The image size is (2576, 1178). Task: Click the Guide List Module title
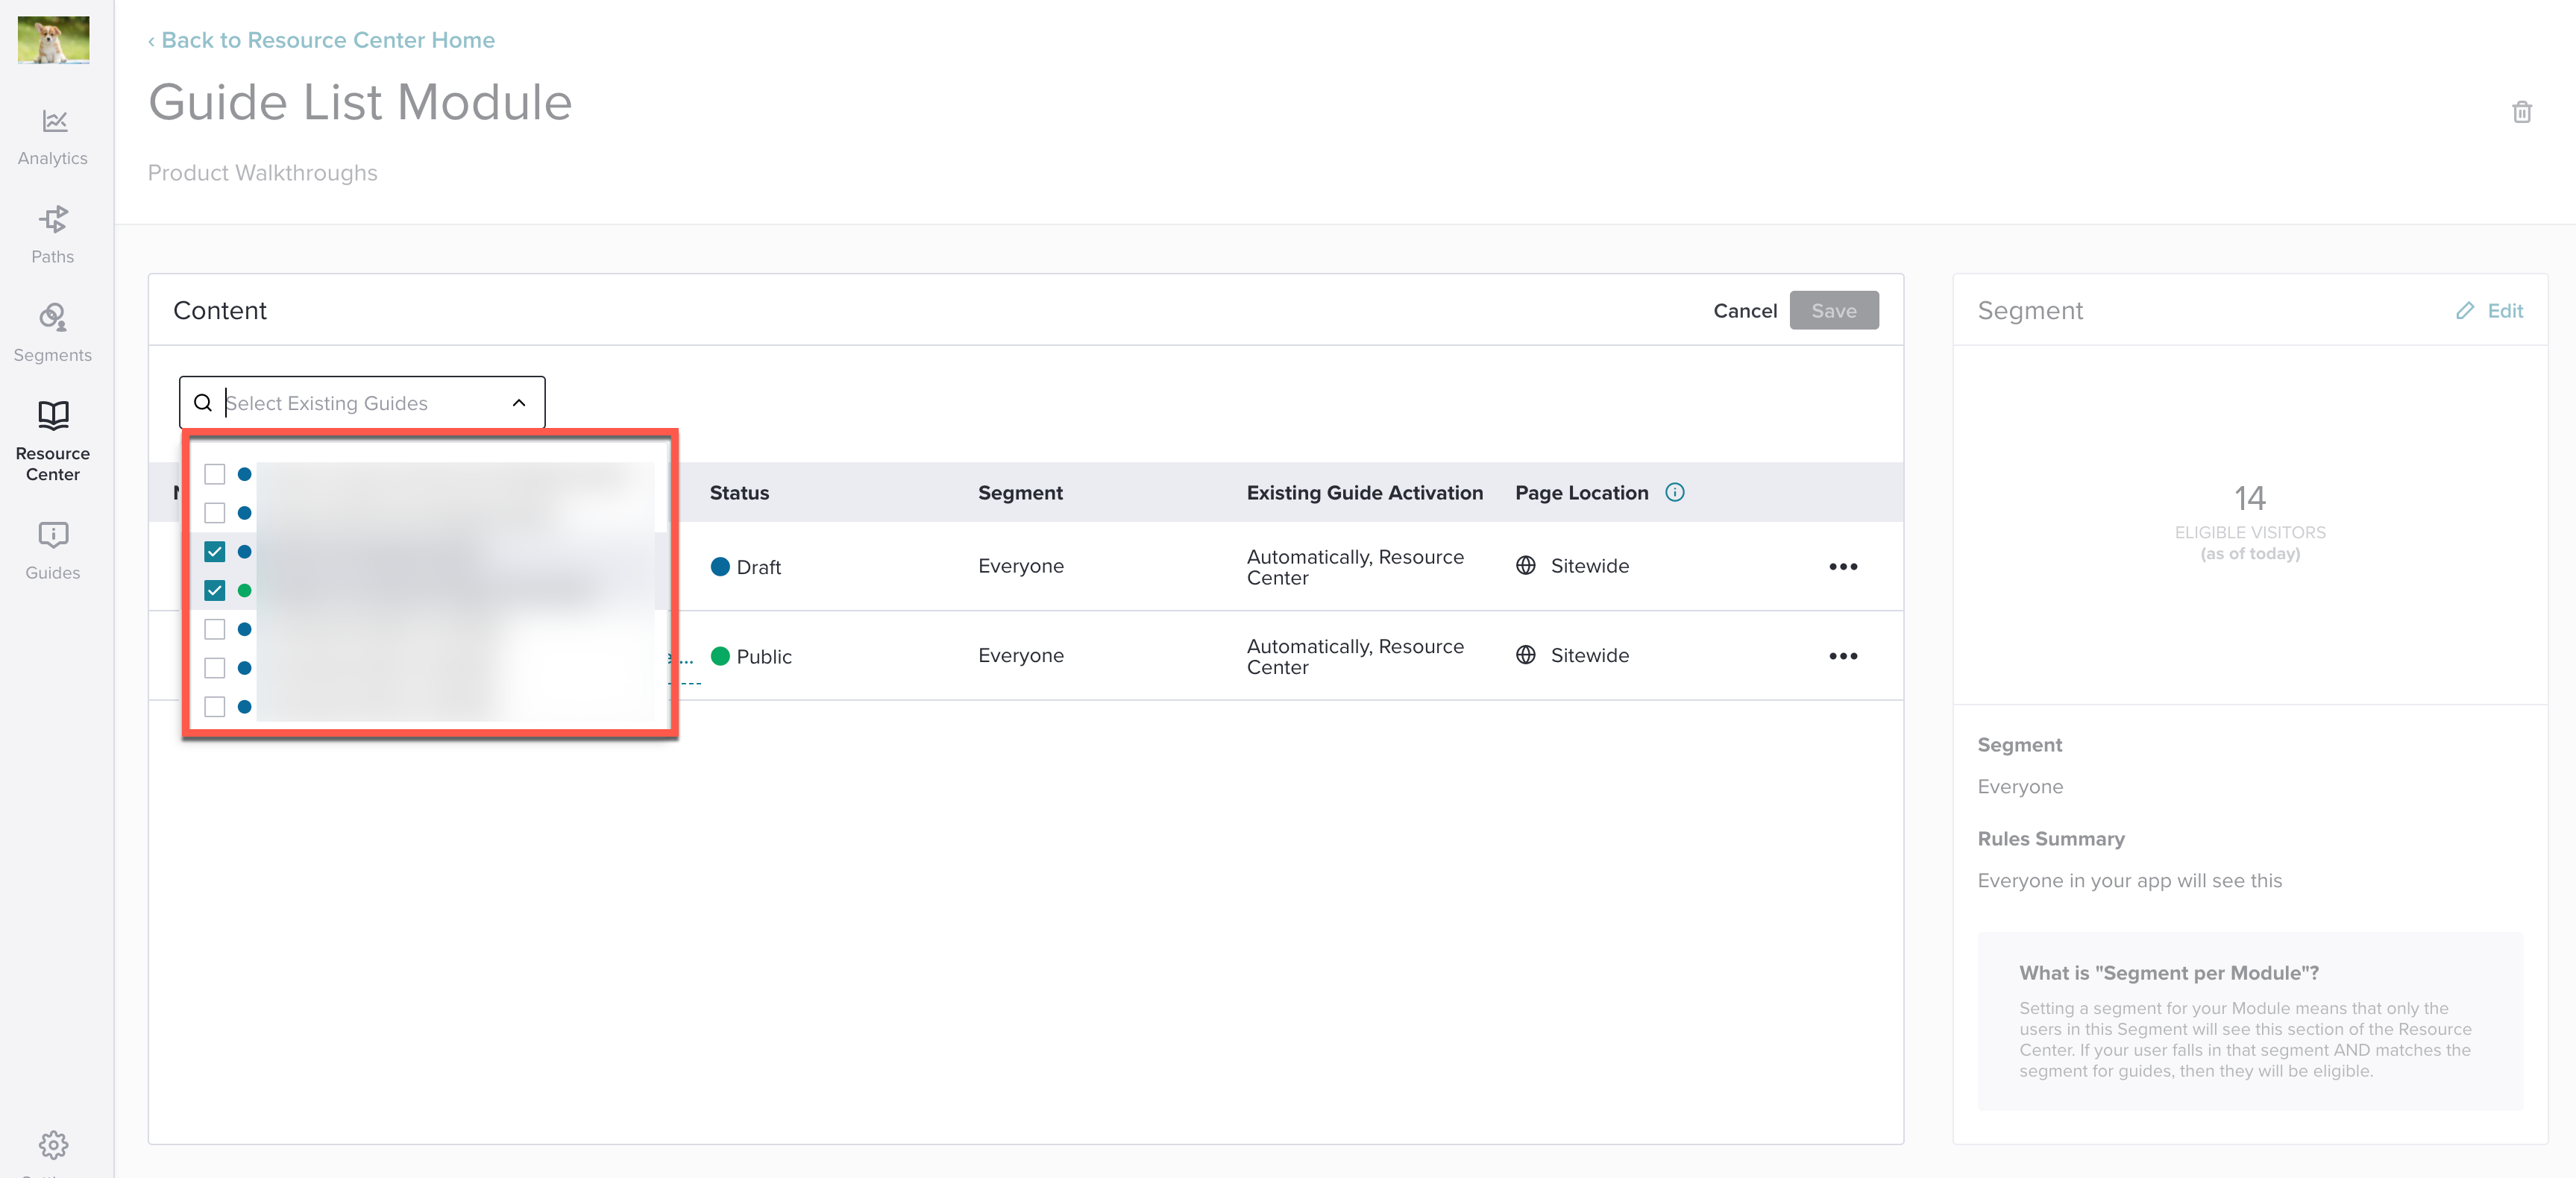(x=360, y=102)
